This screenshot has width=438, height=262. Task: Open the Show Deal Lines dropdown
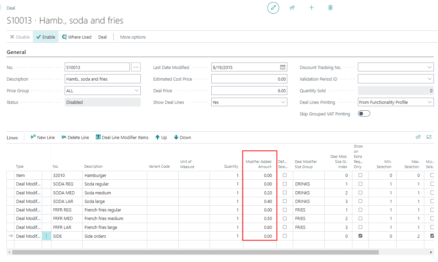click(283, 102)
